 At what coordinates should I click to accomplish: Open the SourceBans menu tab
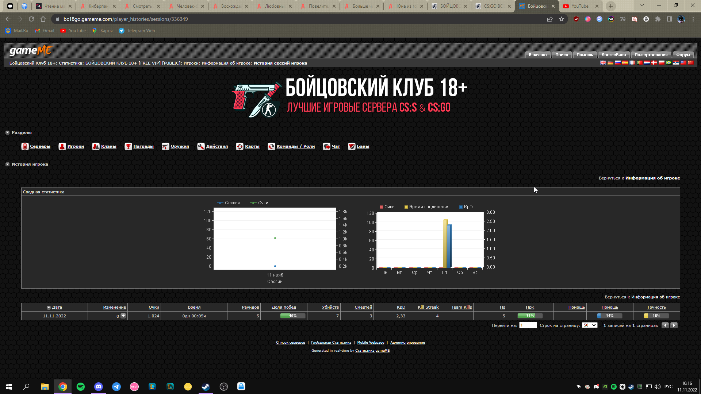613,55
